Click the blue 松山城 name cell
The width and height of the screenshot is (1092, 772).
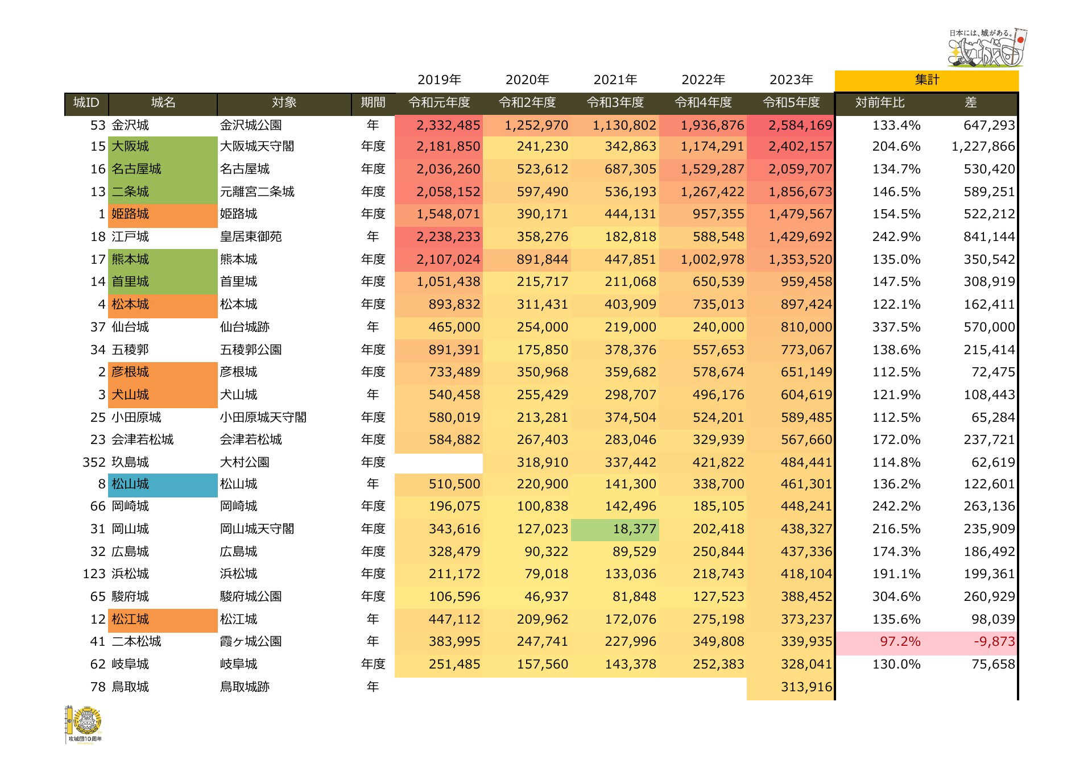tap(163, 484)
